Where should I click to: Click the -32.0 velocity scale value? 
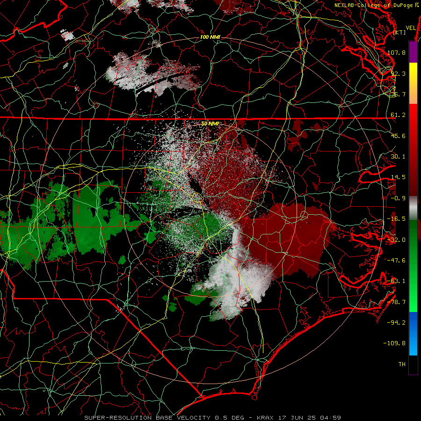396,240
